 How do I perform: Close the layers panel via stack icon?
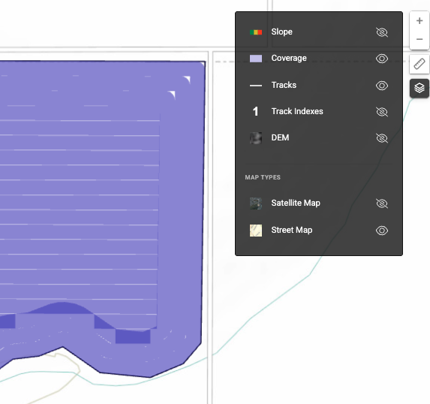point(419,88)
